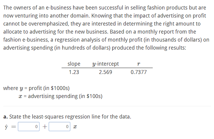Screen dimensions: 214x139
Task: Click the correlation value 0.7377
Action: (139, 72)
